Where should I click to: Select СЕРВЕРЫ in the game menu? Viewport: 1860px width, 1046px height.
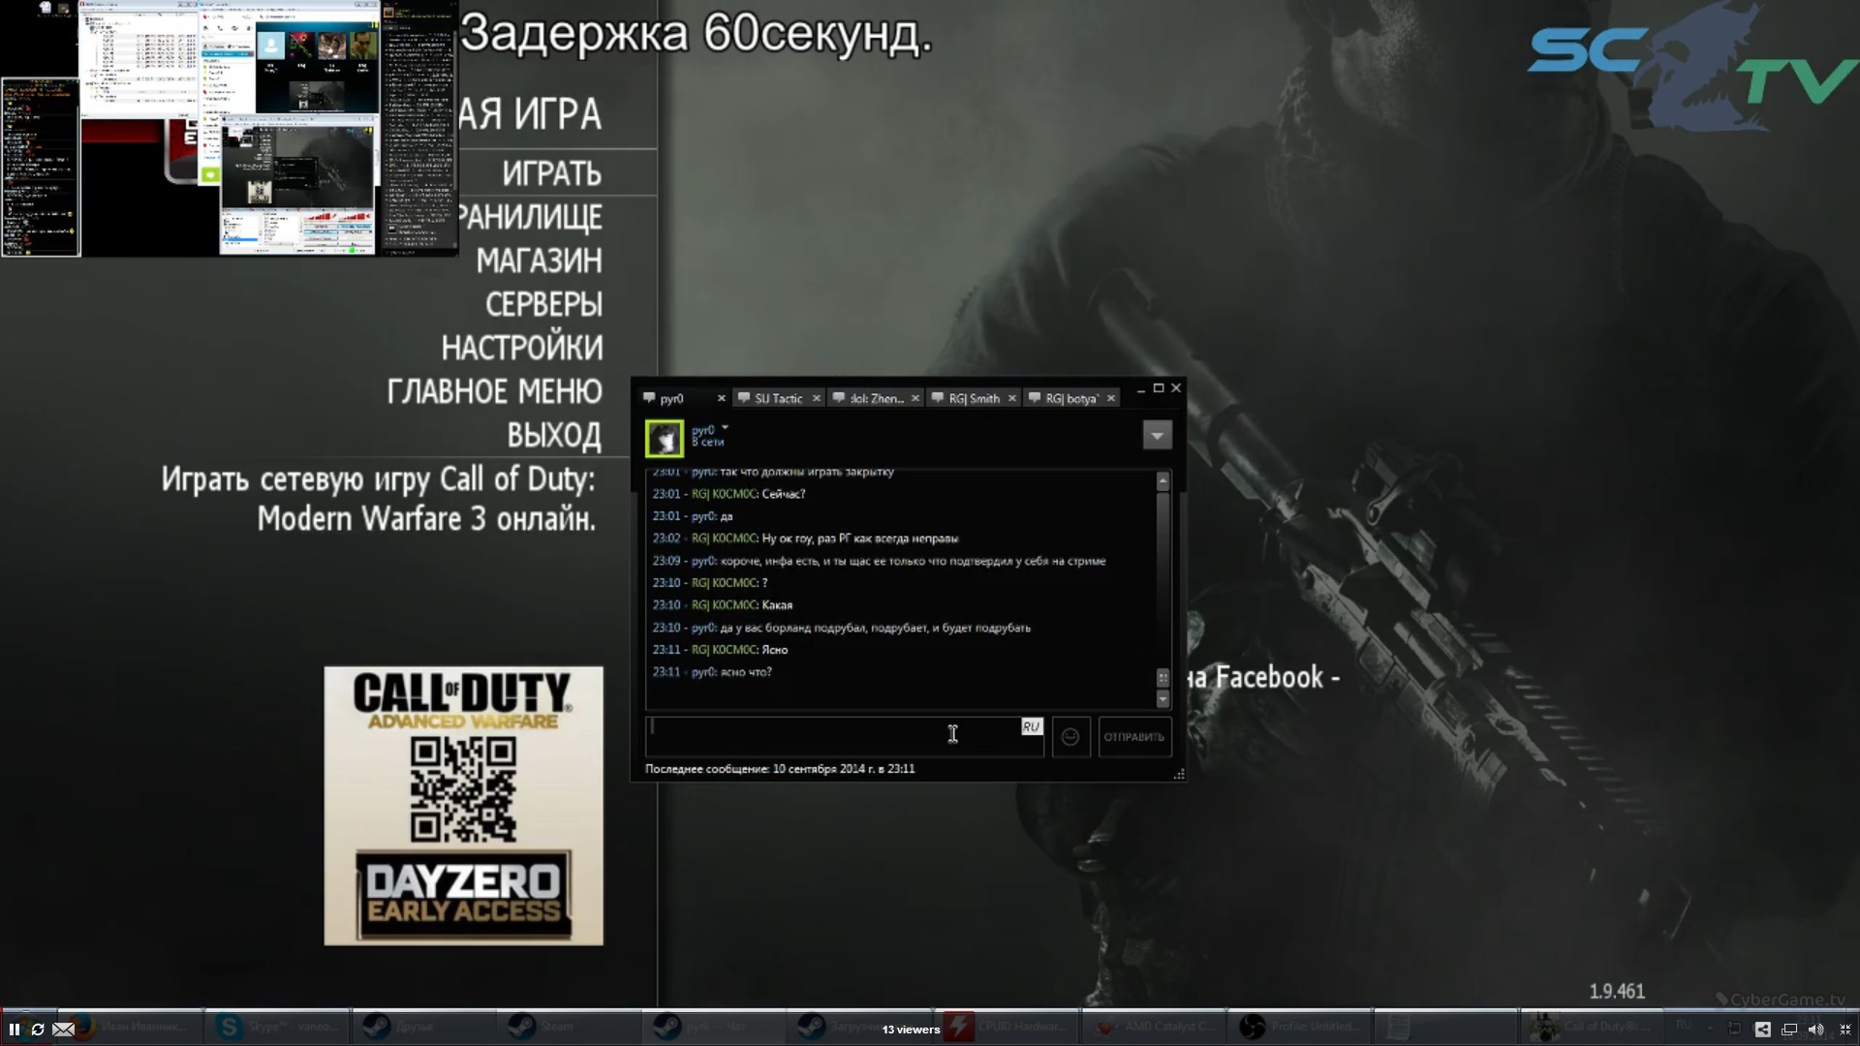pyautogui.click(x=543, y=304)
